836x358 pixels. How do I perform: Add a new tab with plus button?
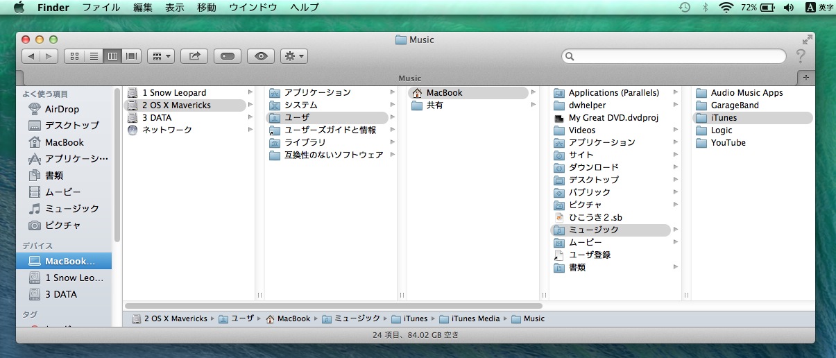coord(805,78)
